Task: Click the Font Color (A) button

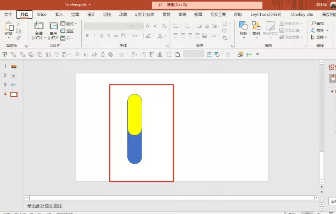Action: (160, 36)
